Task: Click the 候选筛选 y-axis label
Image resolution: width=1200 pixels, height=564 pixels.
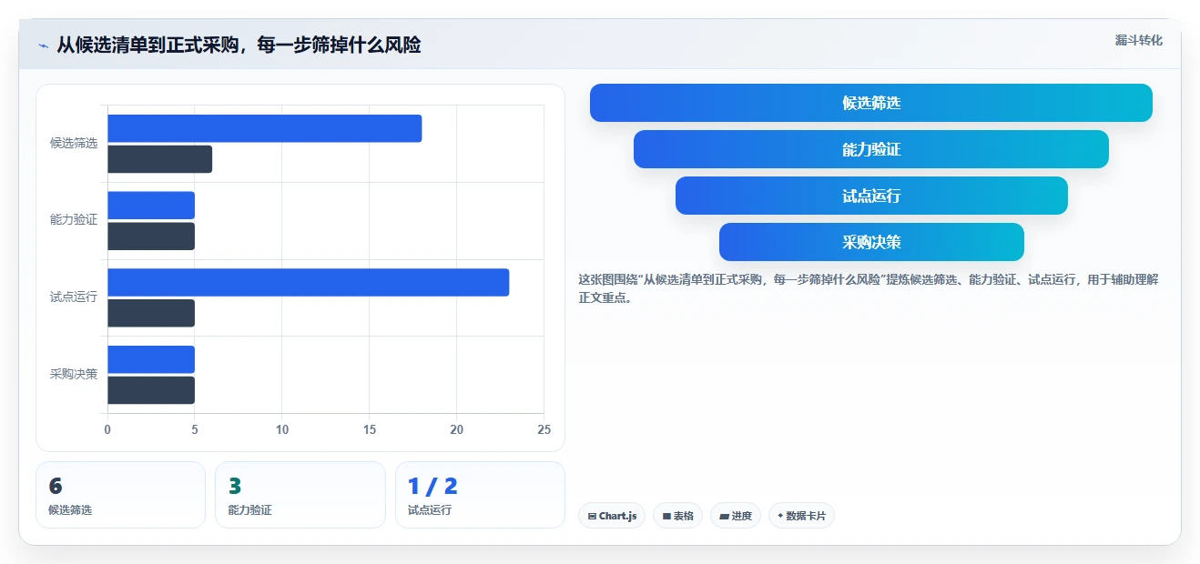Action: click(x=74, y=144)
